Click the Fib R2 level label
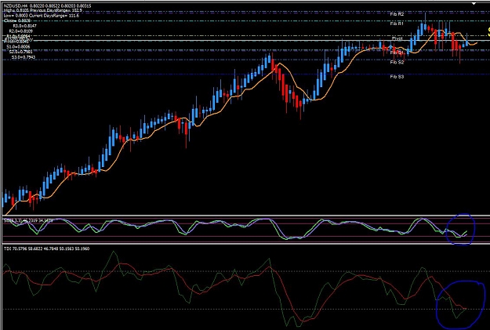The width and height of the screenshot is (490, 330). coord(397,14)
